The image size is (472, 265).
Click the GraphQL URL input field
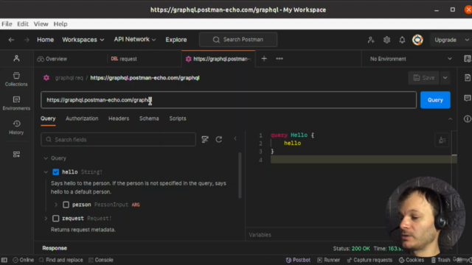click(x=229, y=100)
